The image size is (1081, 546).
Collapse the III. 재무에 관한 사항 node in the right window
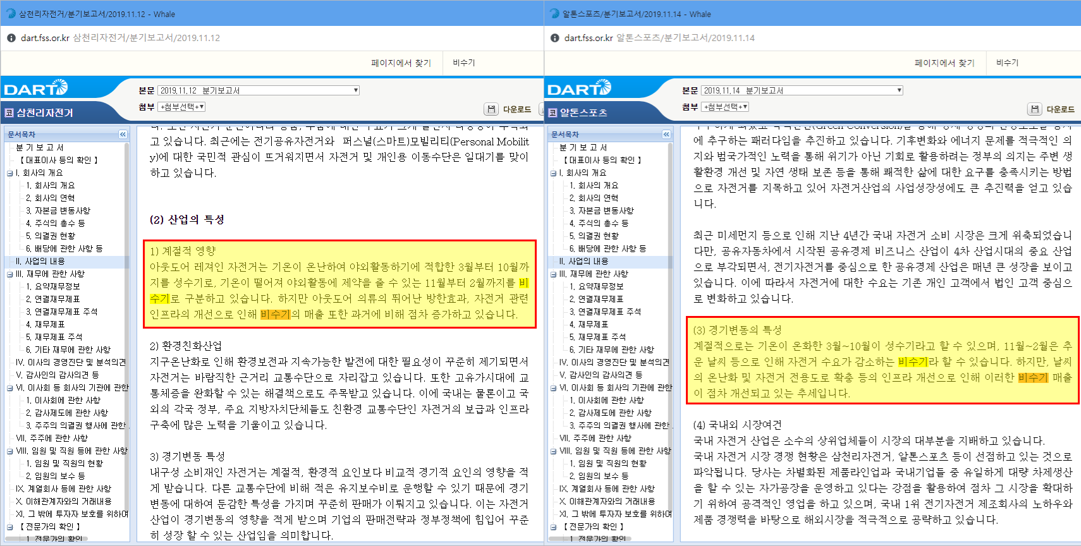click(553, 274)
